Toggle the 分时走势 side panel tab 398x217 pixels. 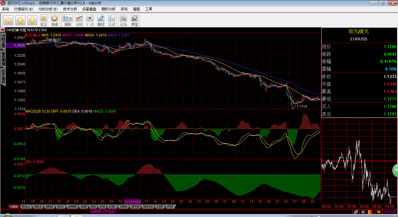[x=3, y=41]
